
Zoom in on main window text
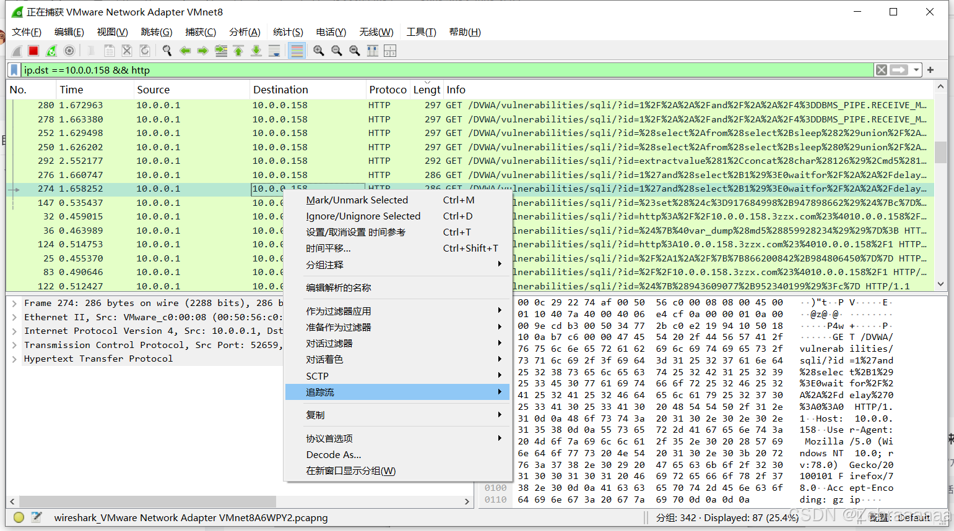319,51
